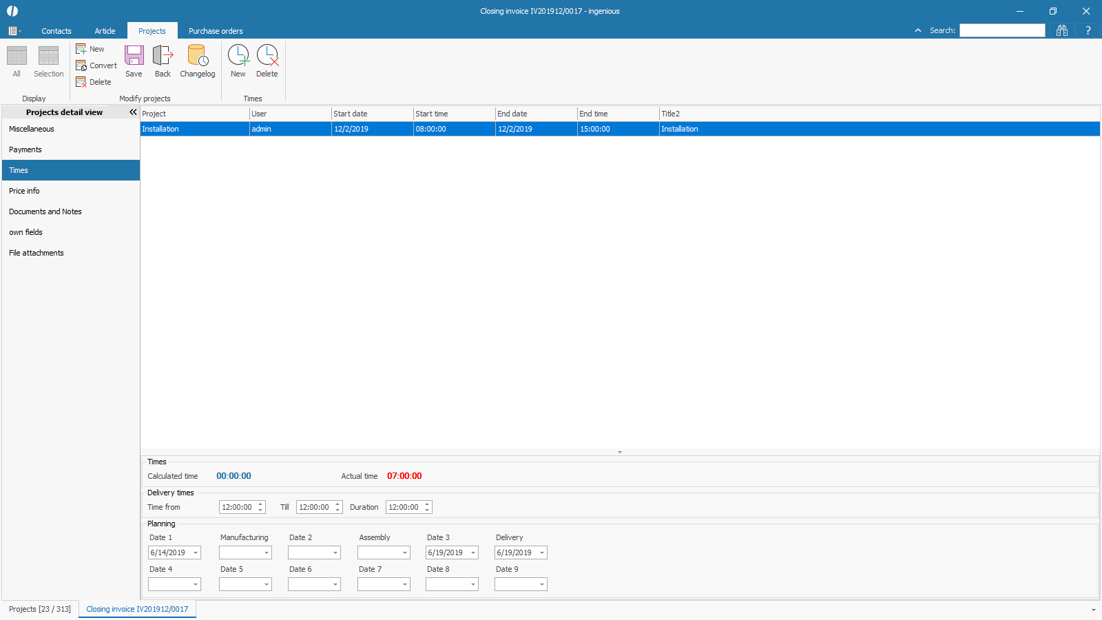Expand the Delivery date dropdown
The height and width of the screenshot is (620, 1102).
coord(542,553)
